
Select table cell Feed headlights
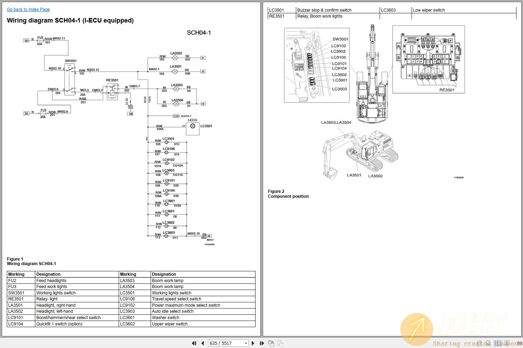point(77,281)
